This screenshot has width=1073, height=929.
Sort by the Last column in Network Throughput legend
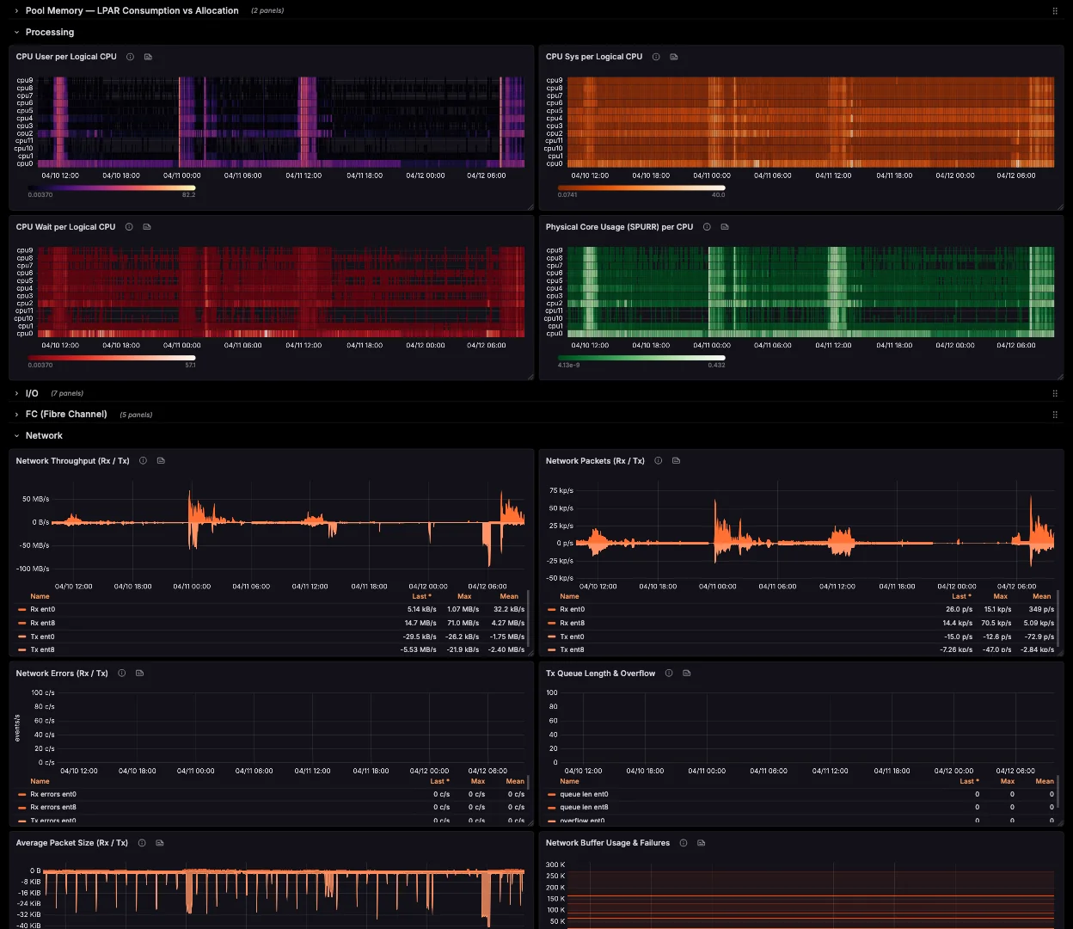420,596
